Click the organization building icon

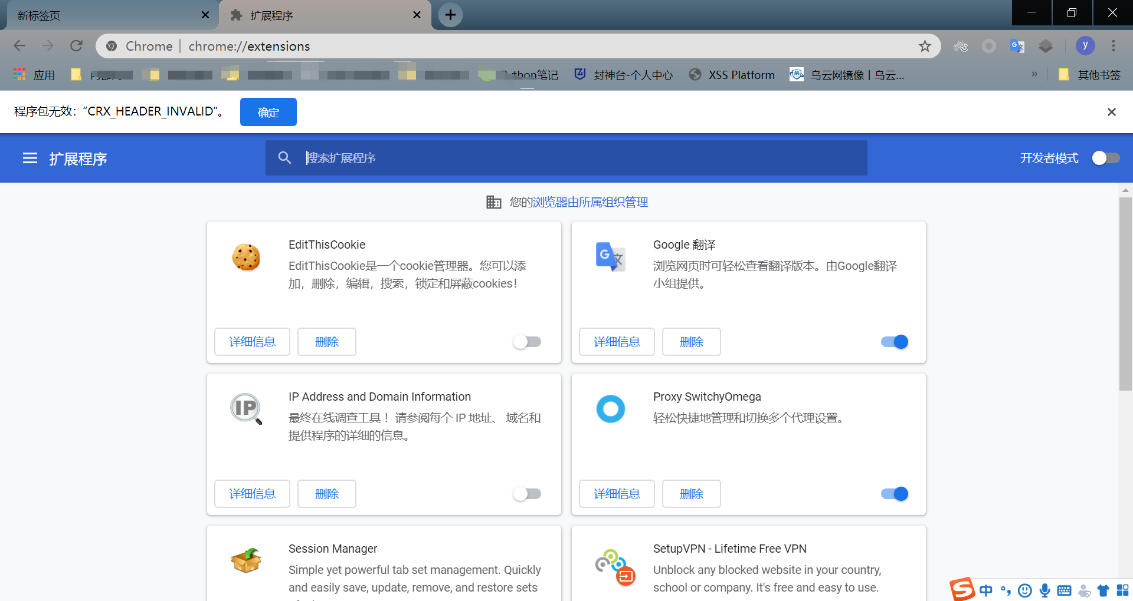click(x=493, y=202)
